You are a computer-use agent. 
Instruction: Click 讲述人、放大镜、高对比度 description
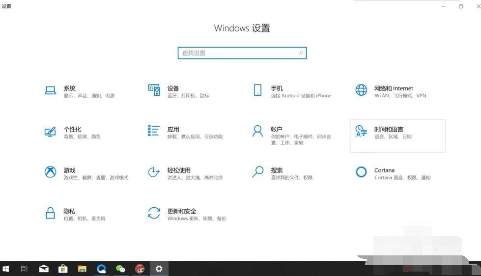coord(195,178)
